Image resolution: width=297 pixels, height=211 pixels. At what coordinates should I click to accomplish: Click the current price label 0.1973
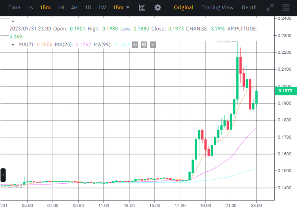[x=286, y=91]
